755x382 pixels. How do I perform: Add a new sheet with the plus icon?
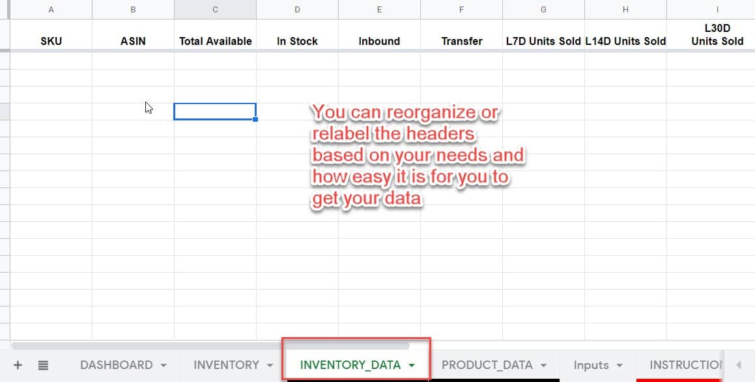[x=18, y=365]
